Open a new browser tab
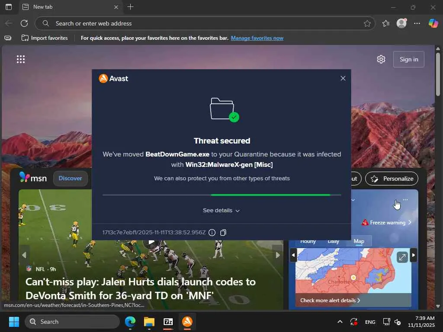 130,7
